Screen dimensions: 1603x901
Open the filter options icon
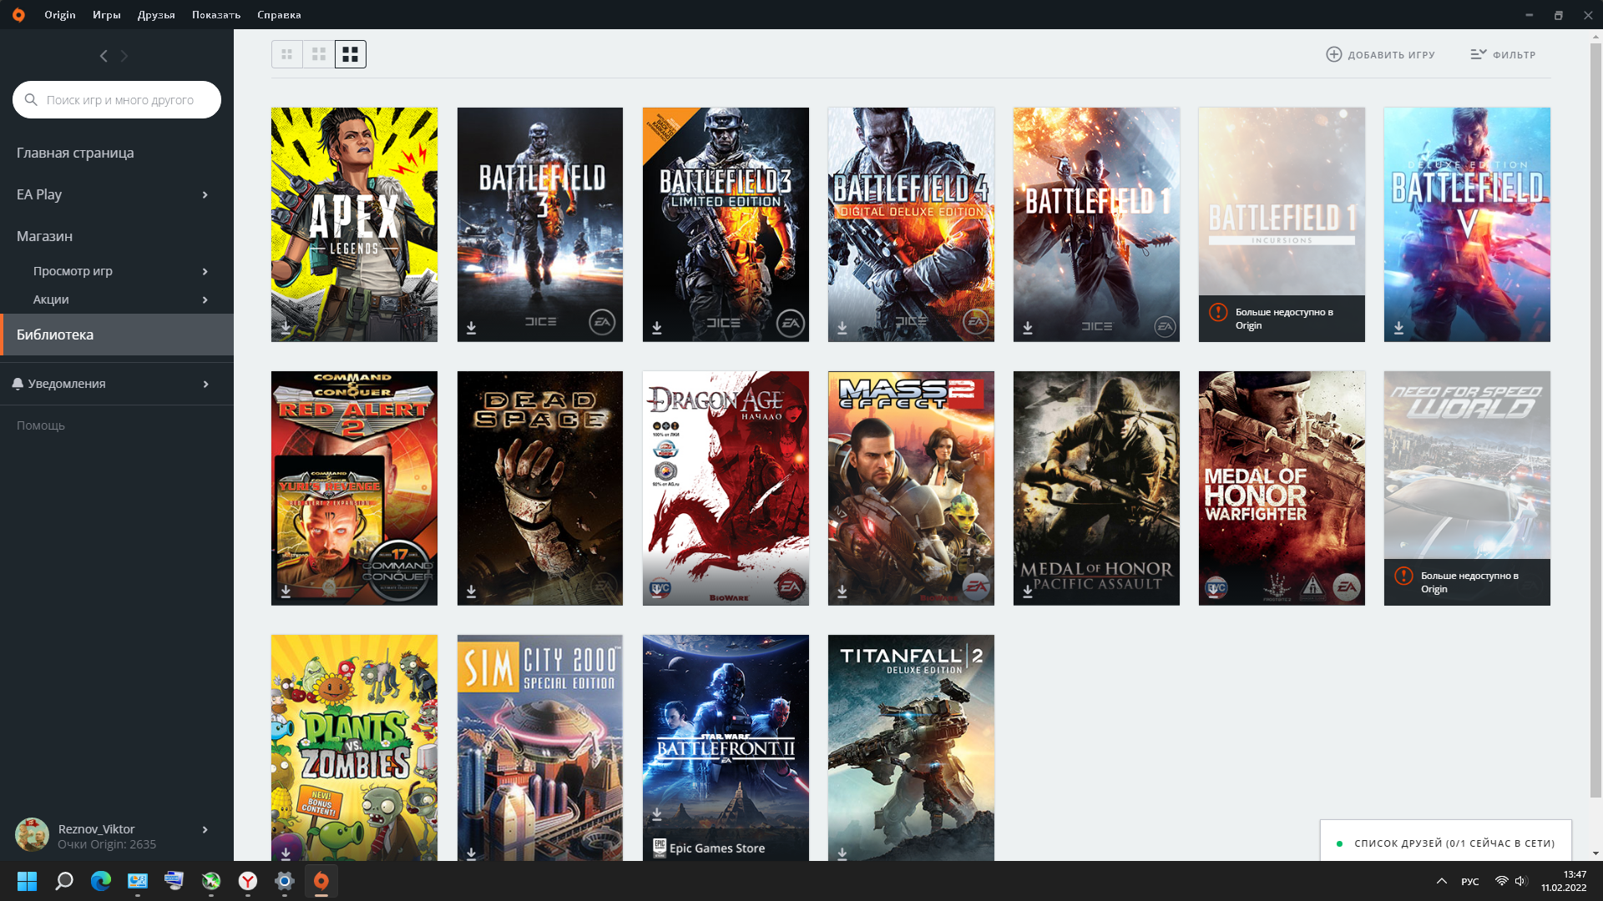1478,53
